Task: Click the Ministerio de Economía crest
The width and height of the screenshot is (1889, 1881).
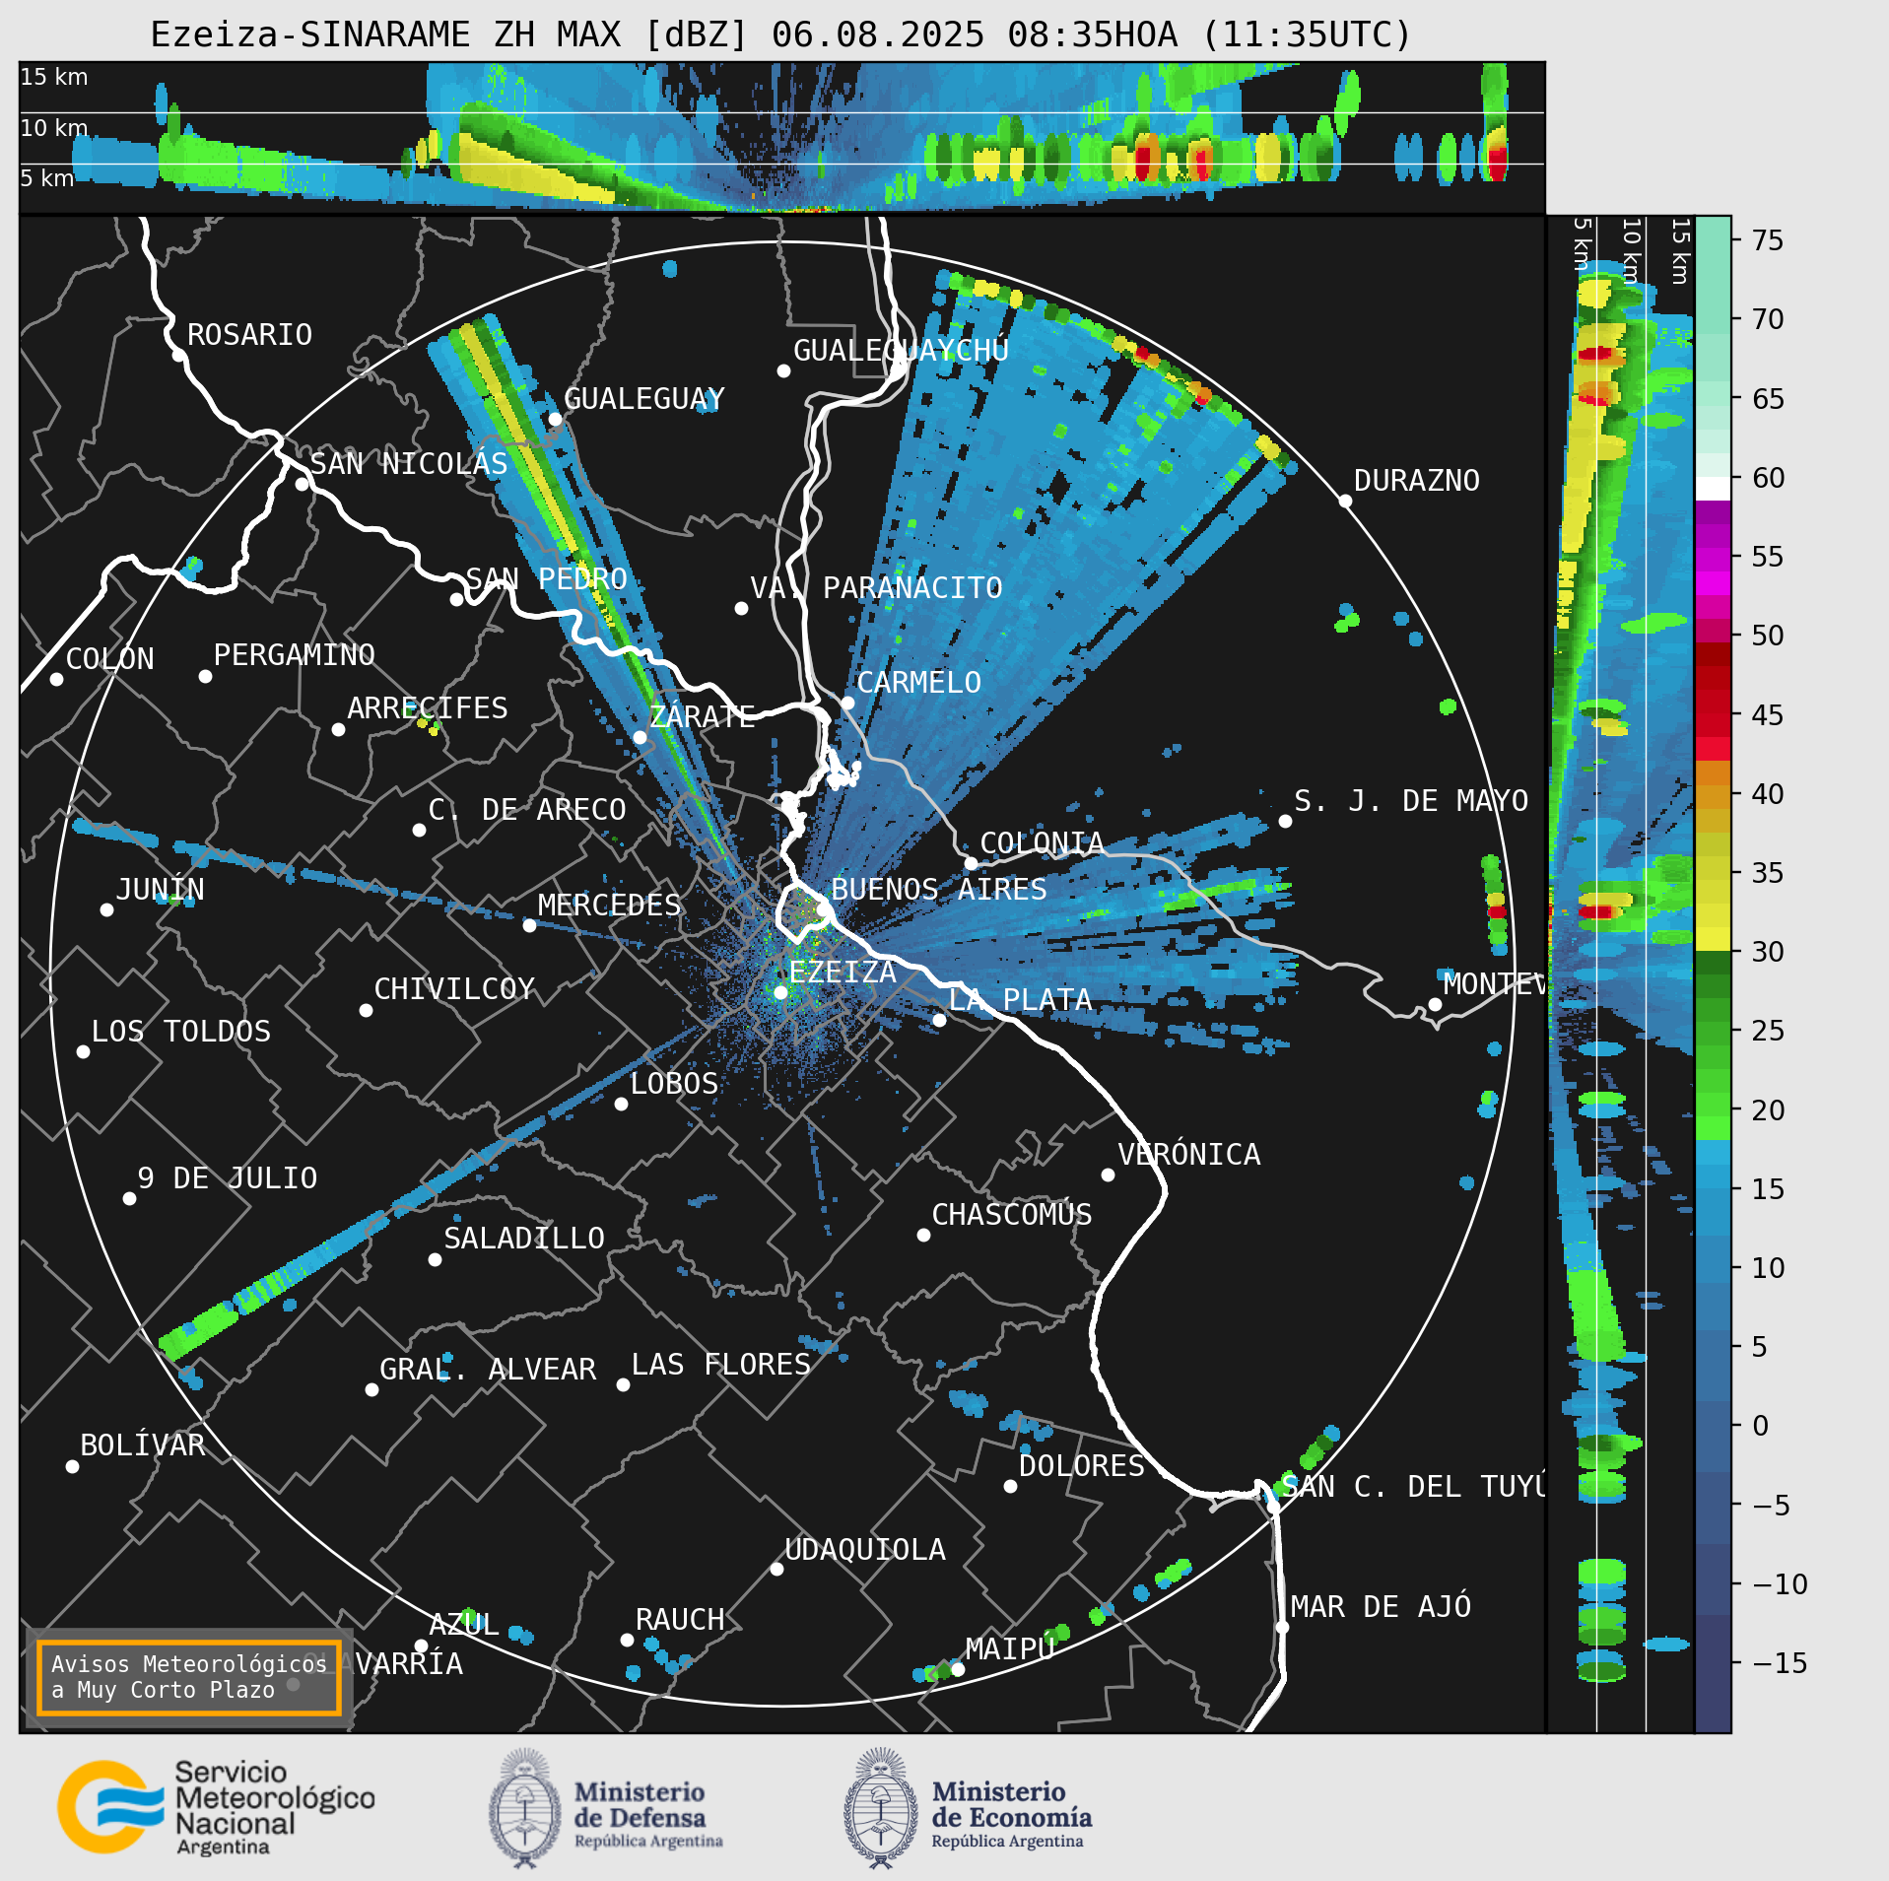Action: [881, 1808]
